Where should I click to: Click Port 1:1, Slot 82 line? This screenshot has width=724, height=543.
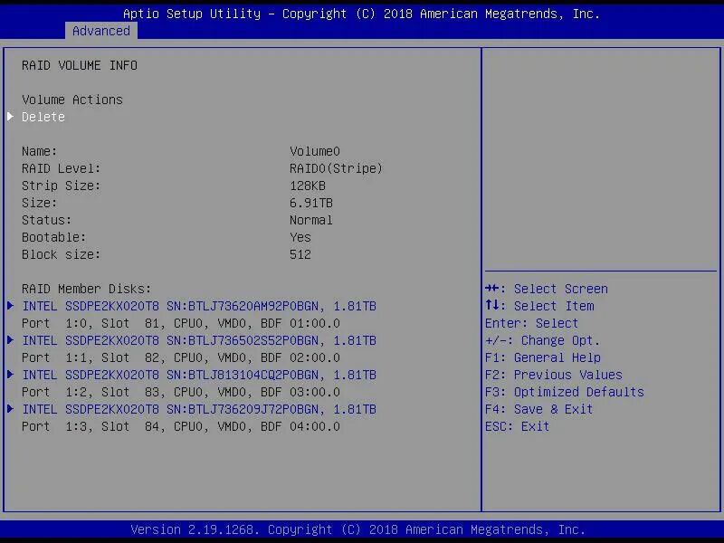tap(181, 357)
